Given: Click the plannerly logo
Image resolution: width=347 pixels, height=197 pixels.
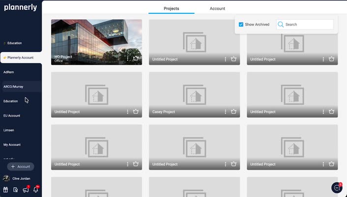Looking at the screenshot, I should (x=21, y=7).
